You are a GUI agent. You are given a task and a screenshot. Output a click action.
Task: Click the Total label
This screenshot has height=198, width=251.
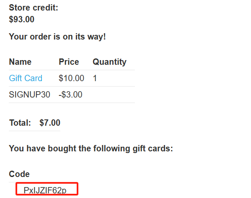tap(20, 123)
